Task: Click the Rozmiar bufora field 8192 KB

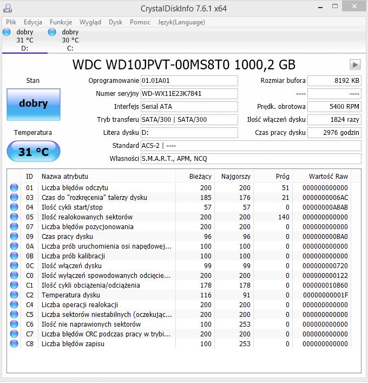Action: pyautogui.click(x=334, y=81)
